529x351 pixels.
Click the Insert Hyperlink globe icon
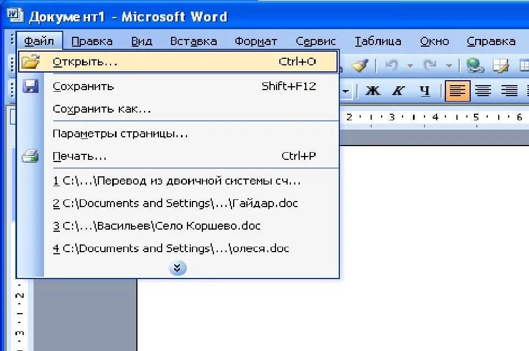pos(475,65)
